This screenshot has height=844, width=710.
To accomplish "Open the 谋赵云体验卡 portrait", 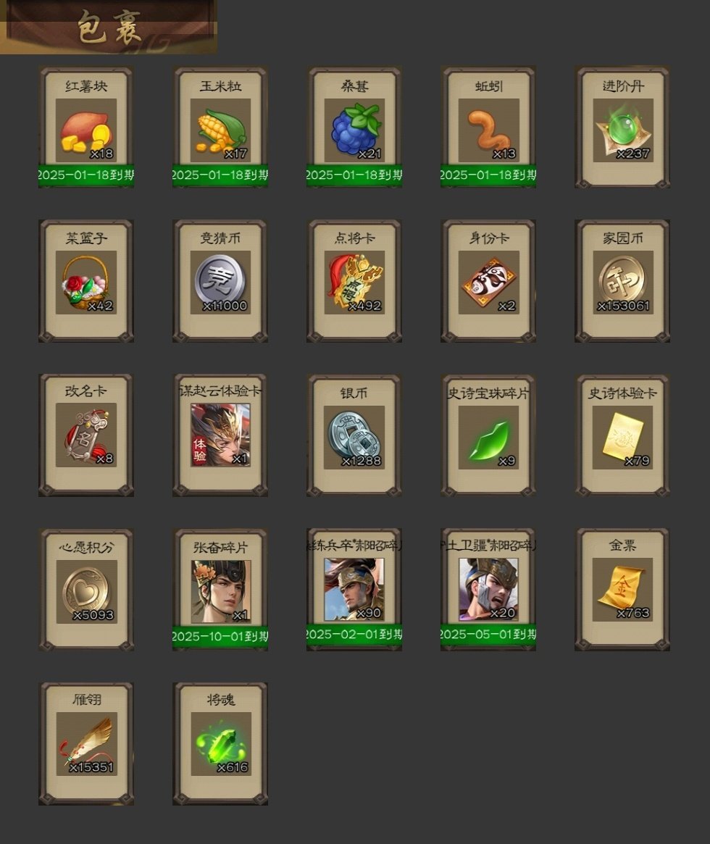I will [220, 435].
